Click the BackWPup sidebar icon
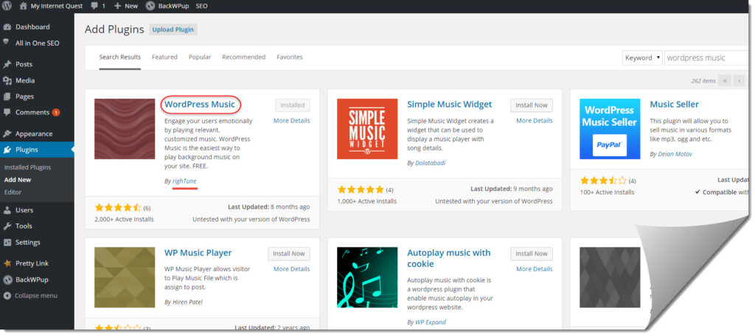 7,280
